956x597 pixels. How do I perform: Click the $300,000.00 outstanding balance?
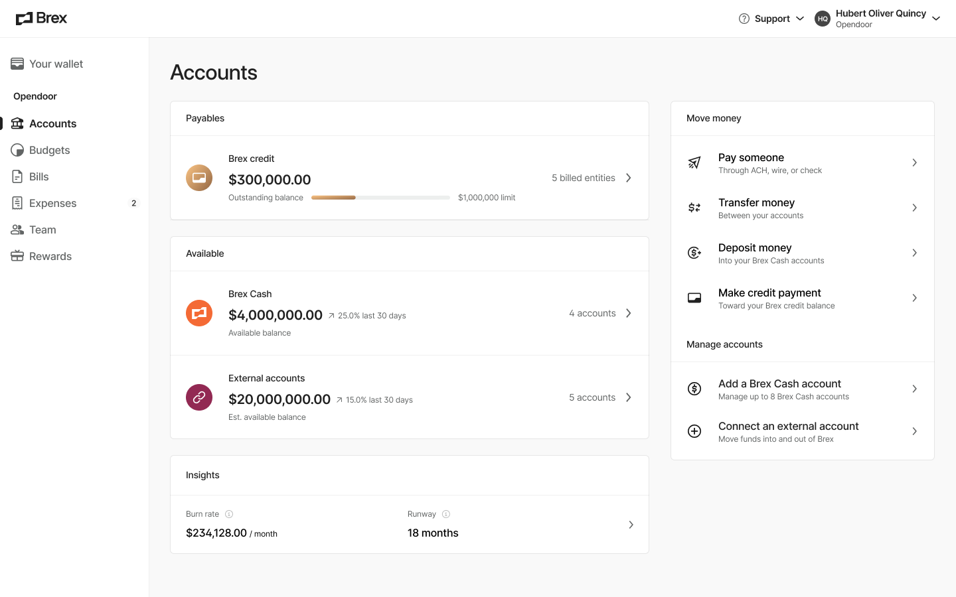pyautogui.click(x=270, y=180)
